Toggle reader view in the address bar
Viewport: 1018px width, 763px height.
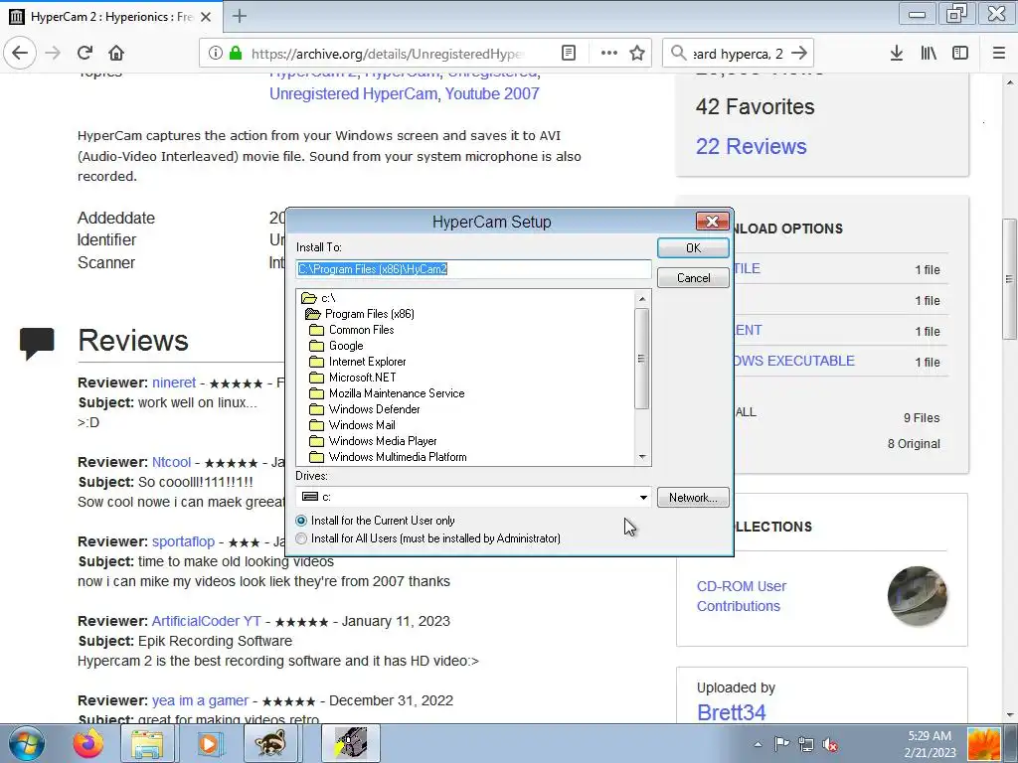[x=568, y=54]
